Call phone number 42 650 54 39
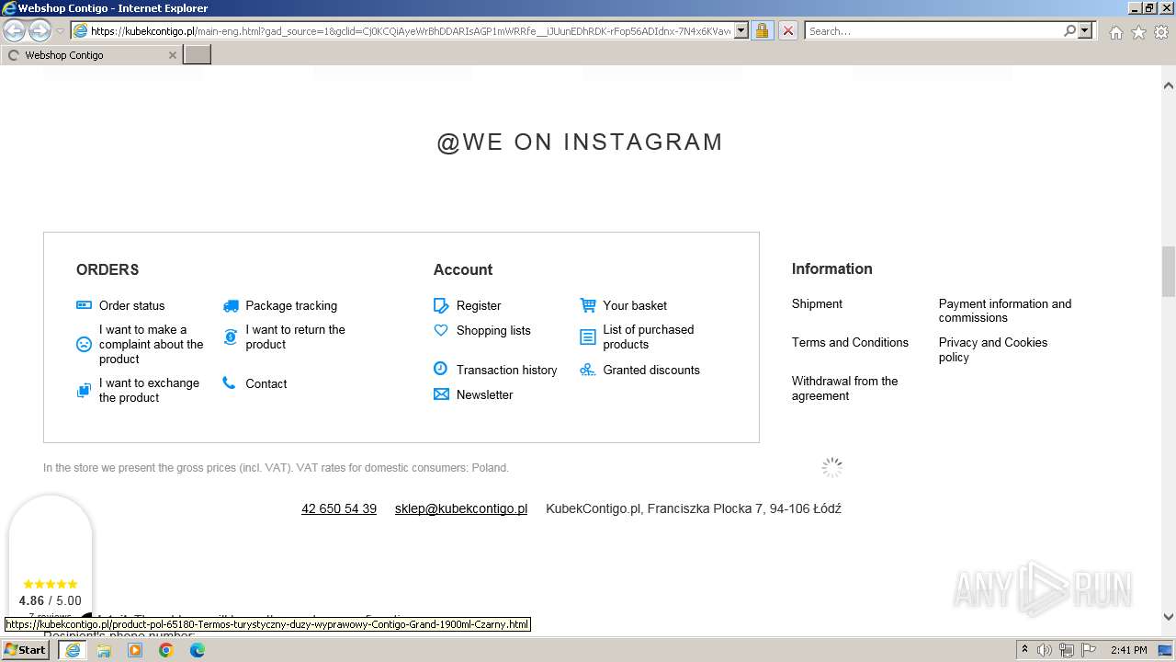 click(x=339, y=508)
